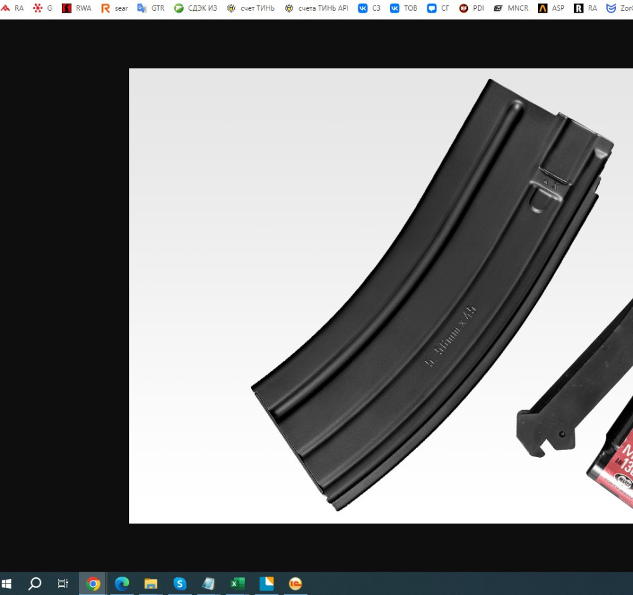
Task: Open the VK СЗ bookmark
Action: [370, 8]
